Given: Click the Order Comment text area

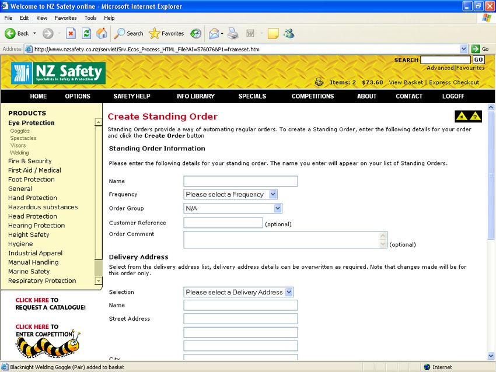Looking at the screenshot, I should pyautogui.click(x=285, y=240).
